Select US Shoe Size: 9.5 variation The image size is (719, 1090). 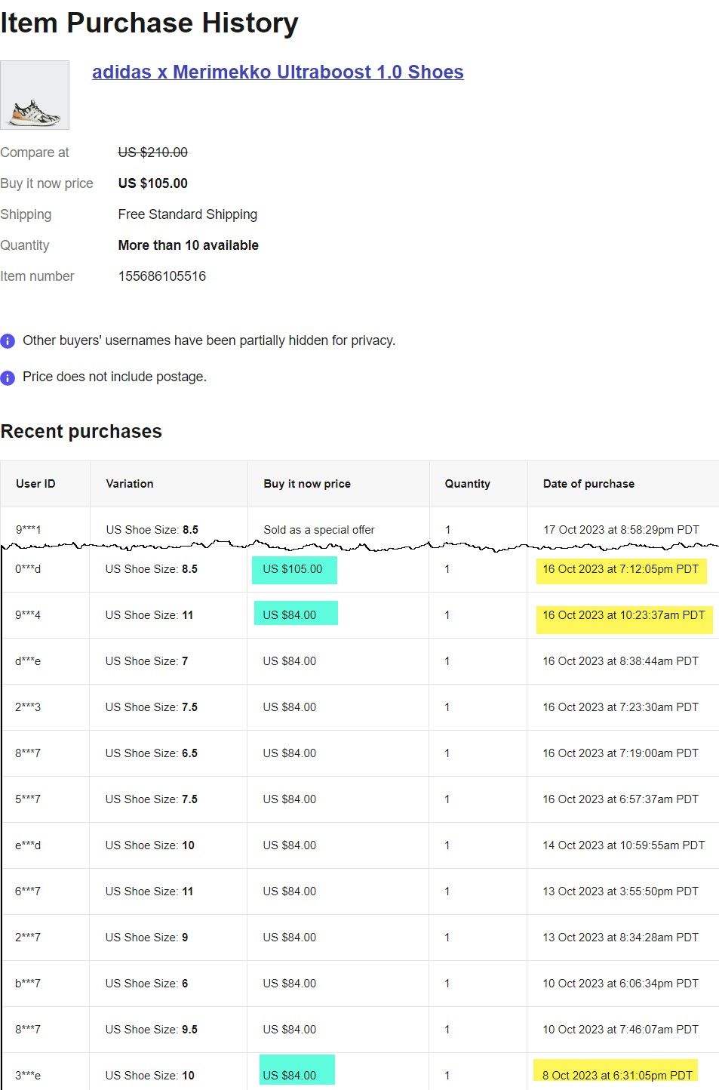click(152, 1030)
